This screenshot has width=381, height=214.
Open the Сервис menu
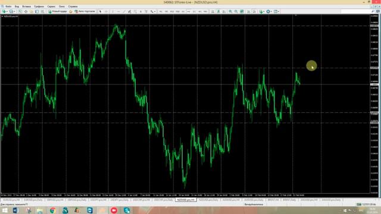51,7
